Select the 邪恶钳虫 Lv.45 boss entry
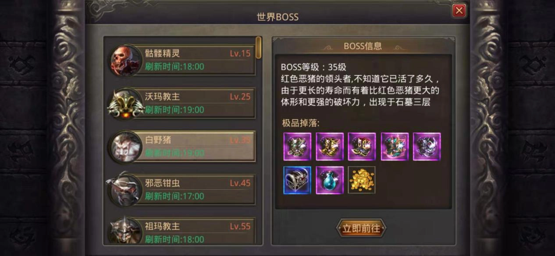Viewport: 555px width, 256px height. click(182, 189)
